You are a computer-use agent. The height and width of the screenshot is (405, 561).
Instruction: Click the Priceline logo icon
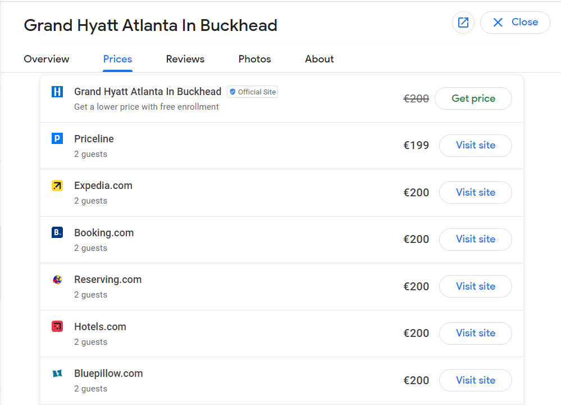tap(57, 138)
